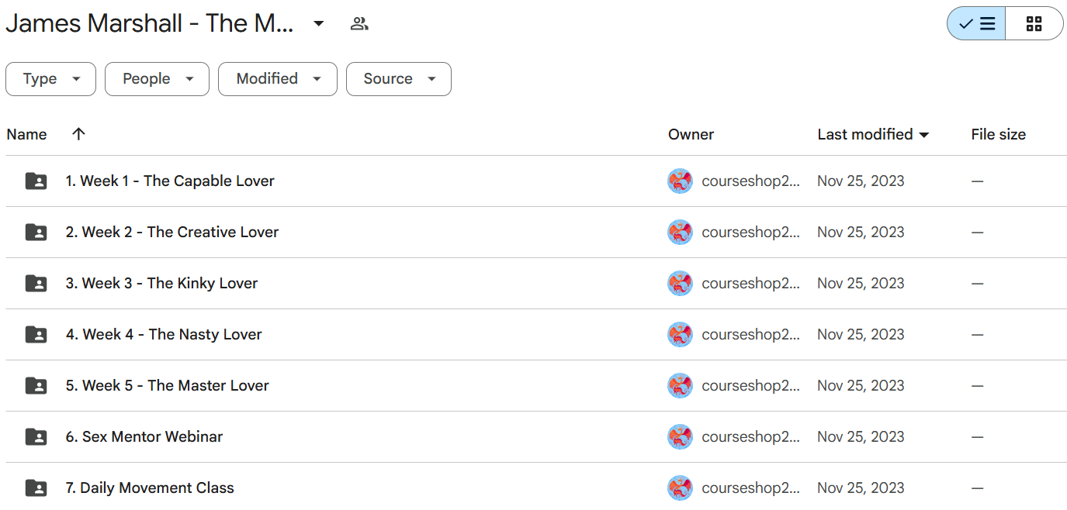Image resolution: width=1067 pixels, height=510 pixels.
Task: Click the Nov 25, 2023 date for Week 5
Action: click(861, 386)
